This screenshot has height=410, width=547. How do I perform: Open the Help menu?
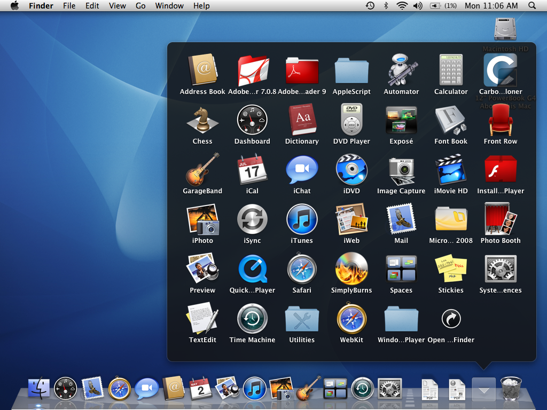point(201,5)
